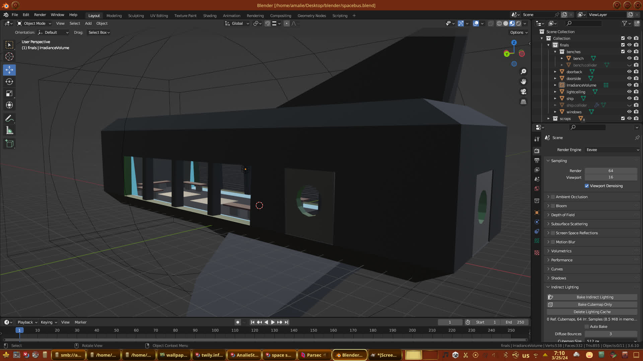Open Output properties tab

(537, 160)
